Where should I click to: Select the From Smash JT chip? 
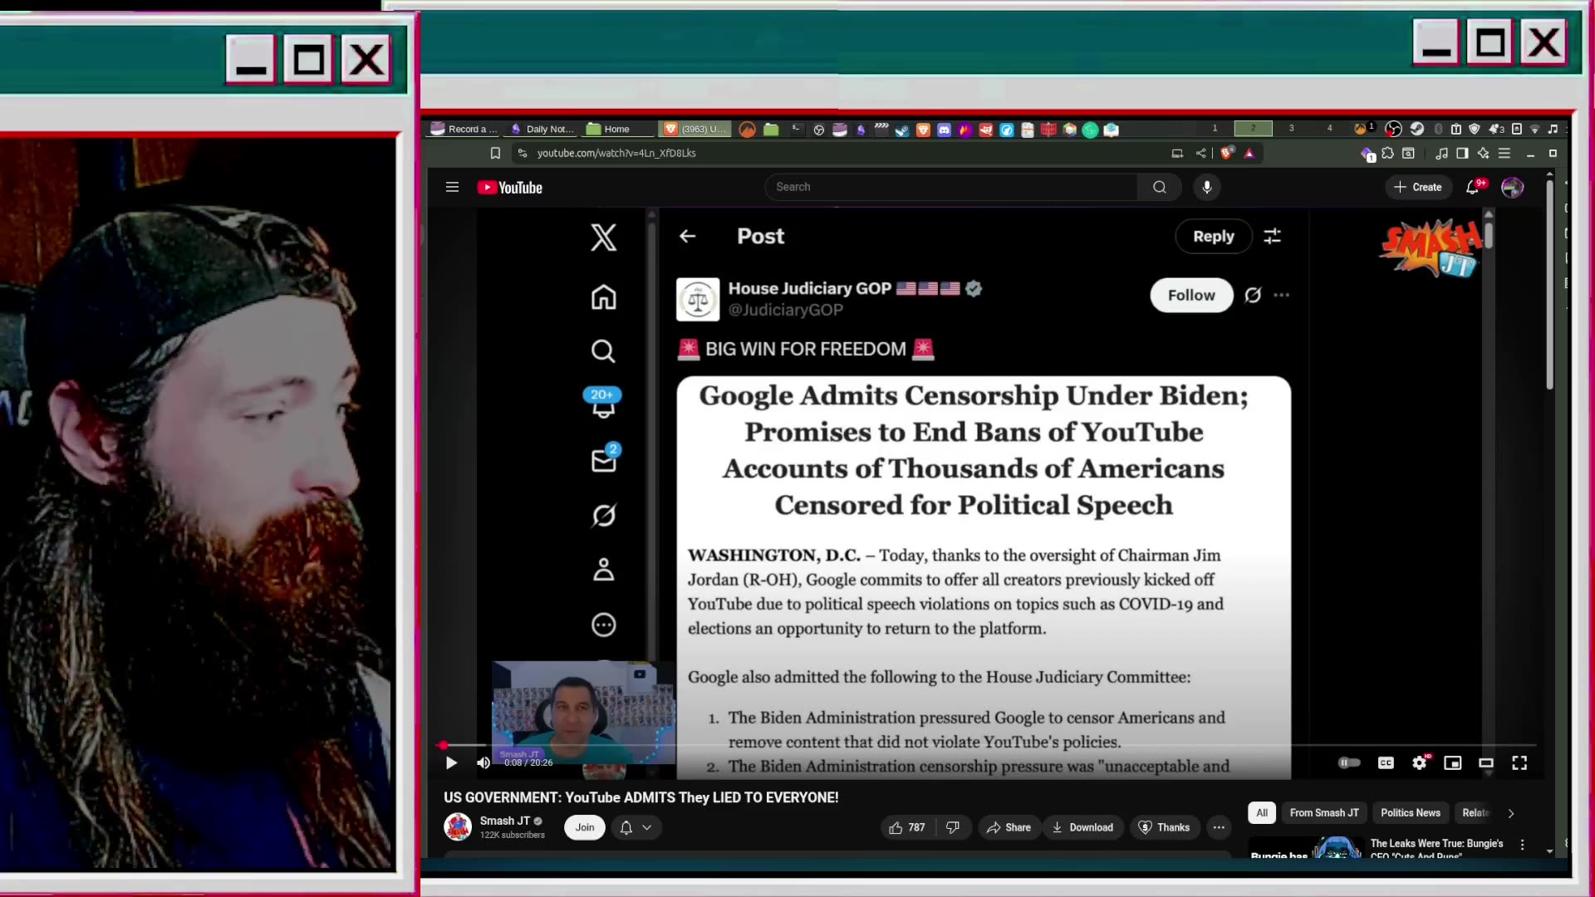click(x=1323, y=813)
